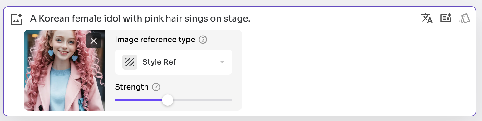
Task: Click the dropdown caret arrow
Action: click(x=222, y=62)
